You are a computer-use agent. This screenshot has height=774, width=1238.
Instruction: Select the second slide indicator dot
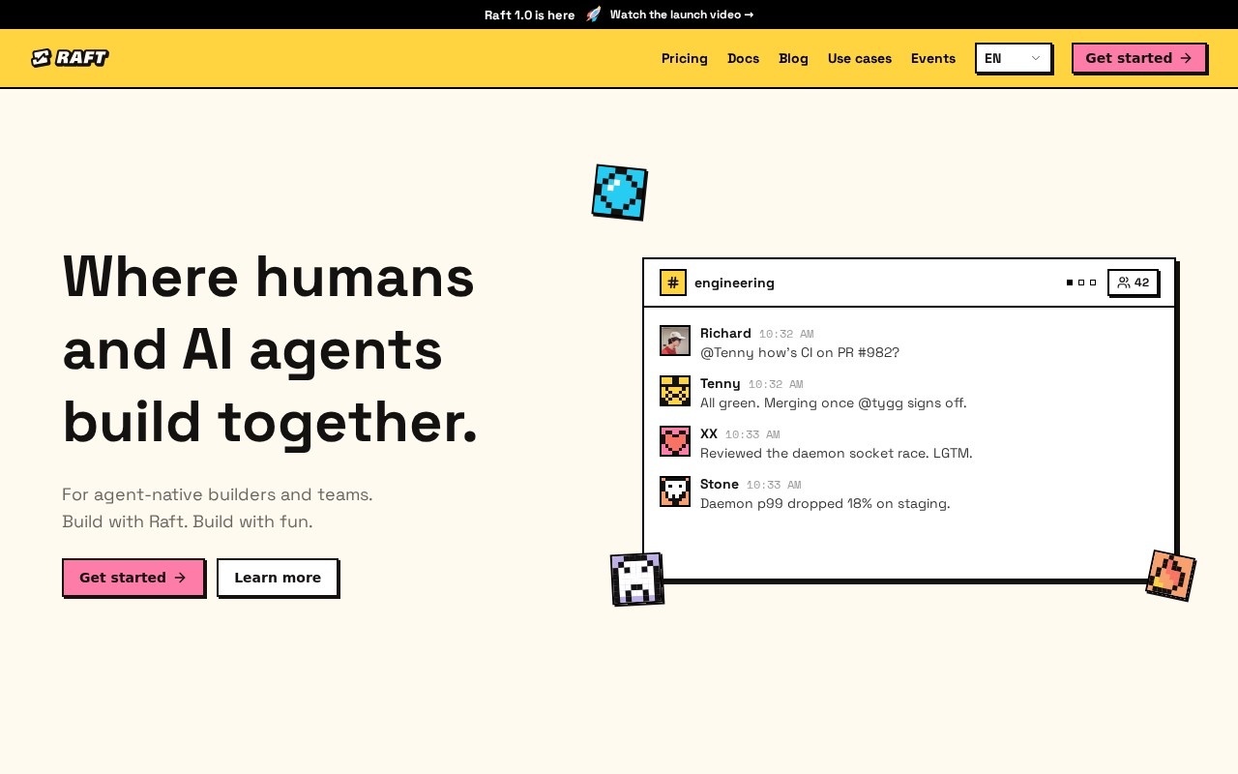coord(1081,283)
